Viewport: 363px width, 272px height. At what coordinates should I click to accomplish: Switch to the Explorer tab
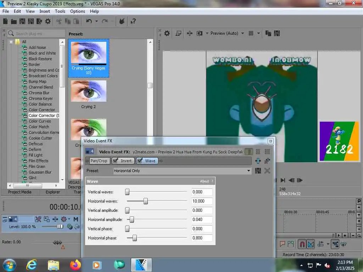point(53,192)
